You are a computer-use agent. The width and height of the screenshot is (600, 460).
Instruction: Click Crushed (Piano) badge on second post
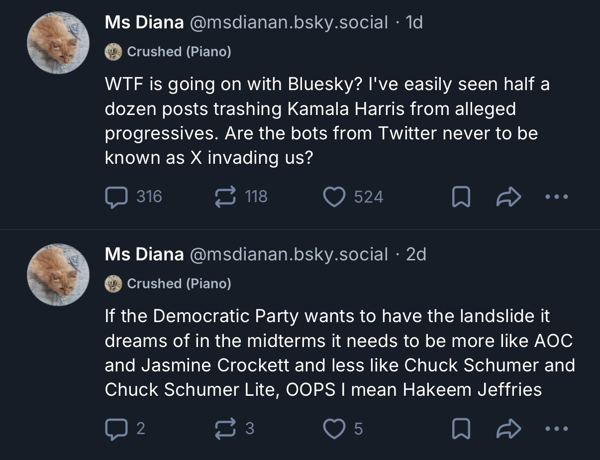tap(179, 283)
